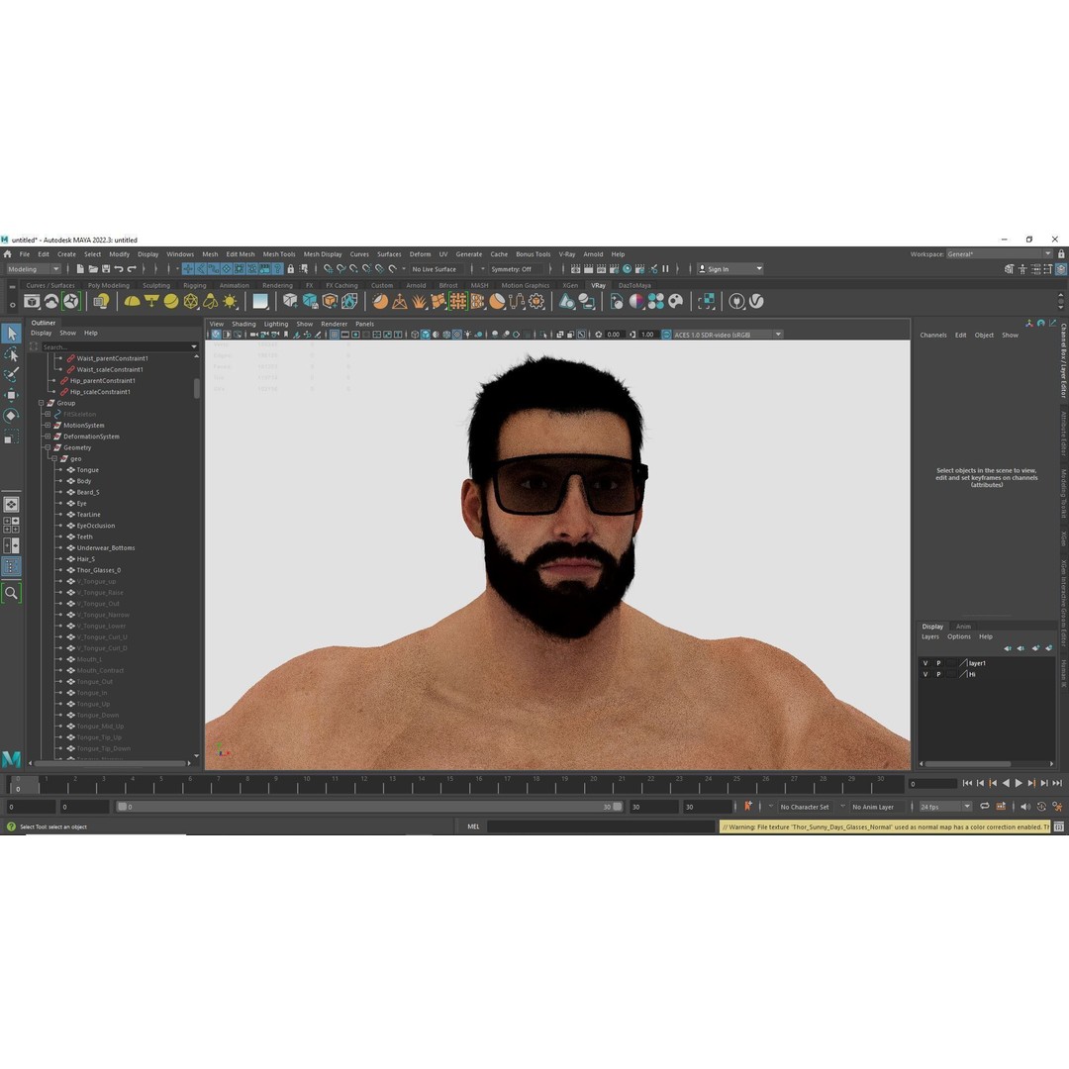Click the Open Scene folder icon

(93, 268)
